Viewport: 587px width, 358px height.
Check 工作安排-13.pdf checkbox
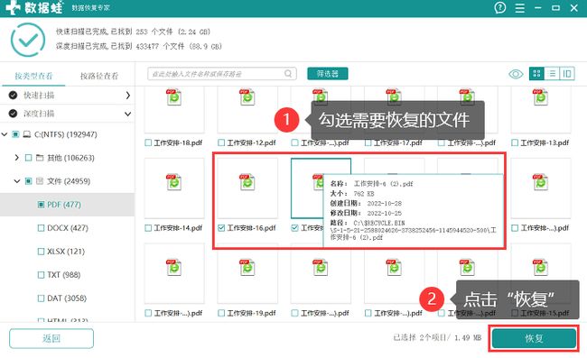coord(515,142)
